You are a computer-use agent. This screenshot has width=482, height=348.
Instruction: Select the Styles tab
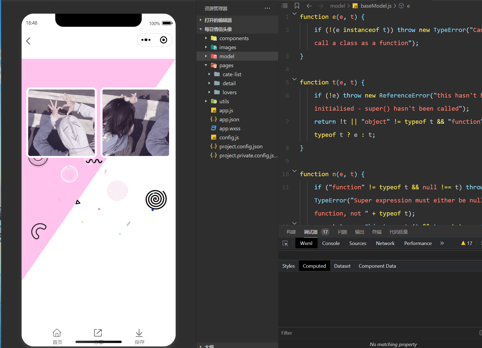coord(289,266)
